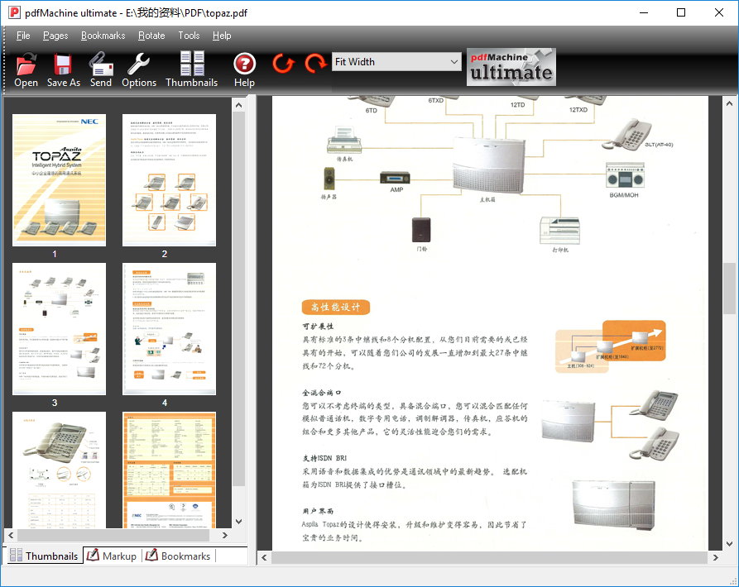Click the document horizontal scrollbar thumb
This screenshot has width=739, height=587.
click(x=489, y=557)
